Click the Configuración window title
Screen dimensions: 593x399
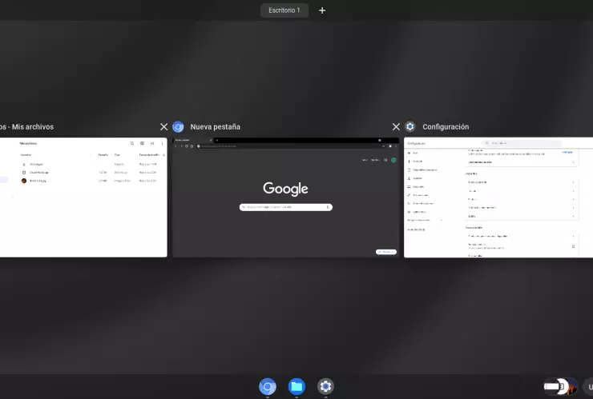click(446, 127)
